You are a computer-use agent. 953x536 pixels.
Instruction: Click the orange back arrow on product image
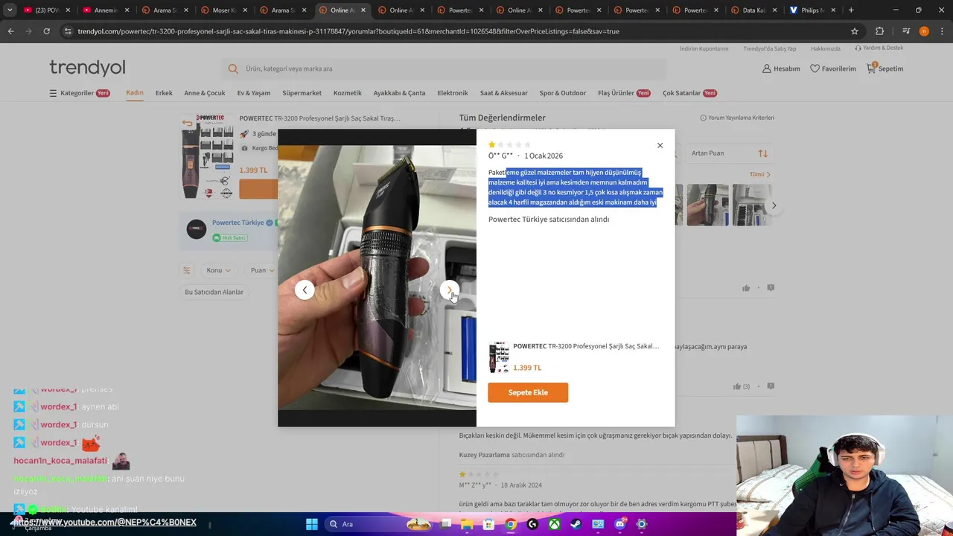(x=187, y=123)
